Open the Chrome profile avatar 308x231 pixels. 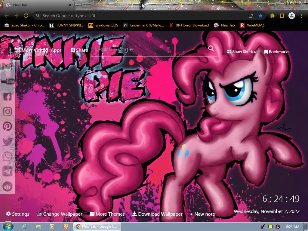pyautogui.click(x=292, y=16)
